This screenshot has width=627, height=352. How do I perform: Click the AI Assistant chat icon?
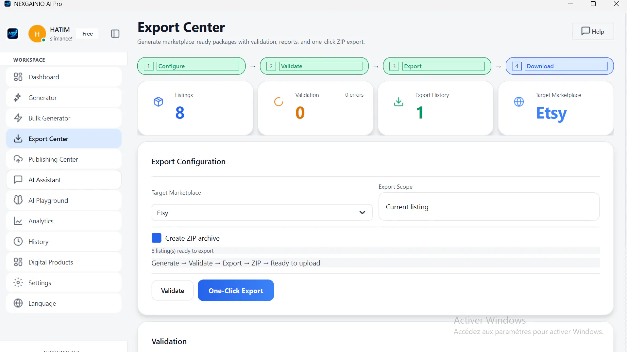tap(18, 180)
